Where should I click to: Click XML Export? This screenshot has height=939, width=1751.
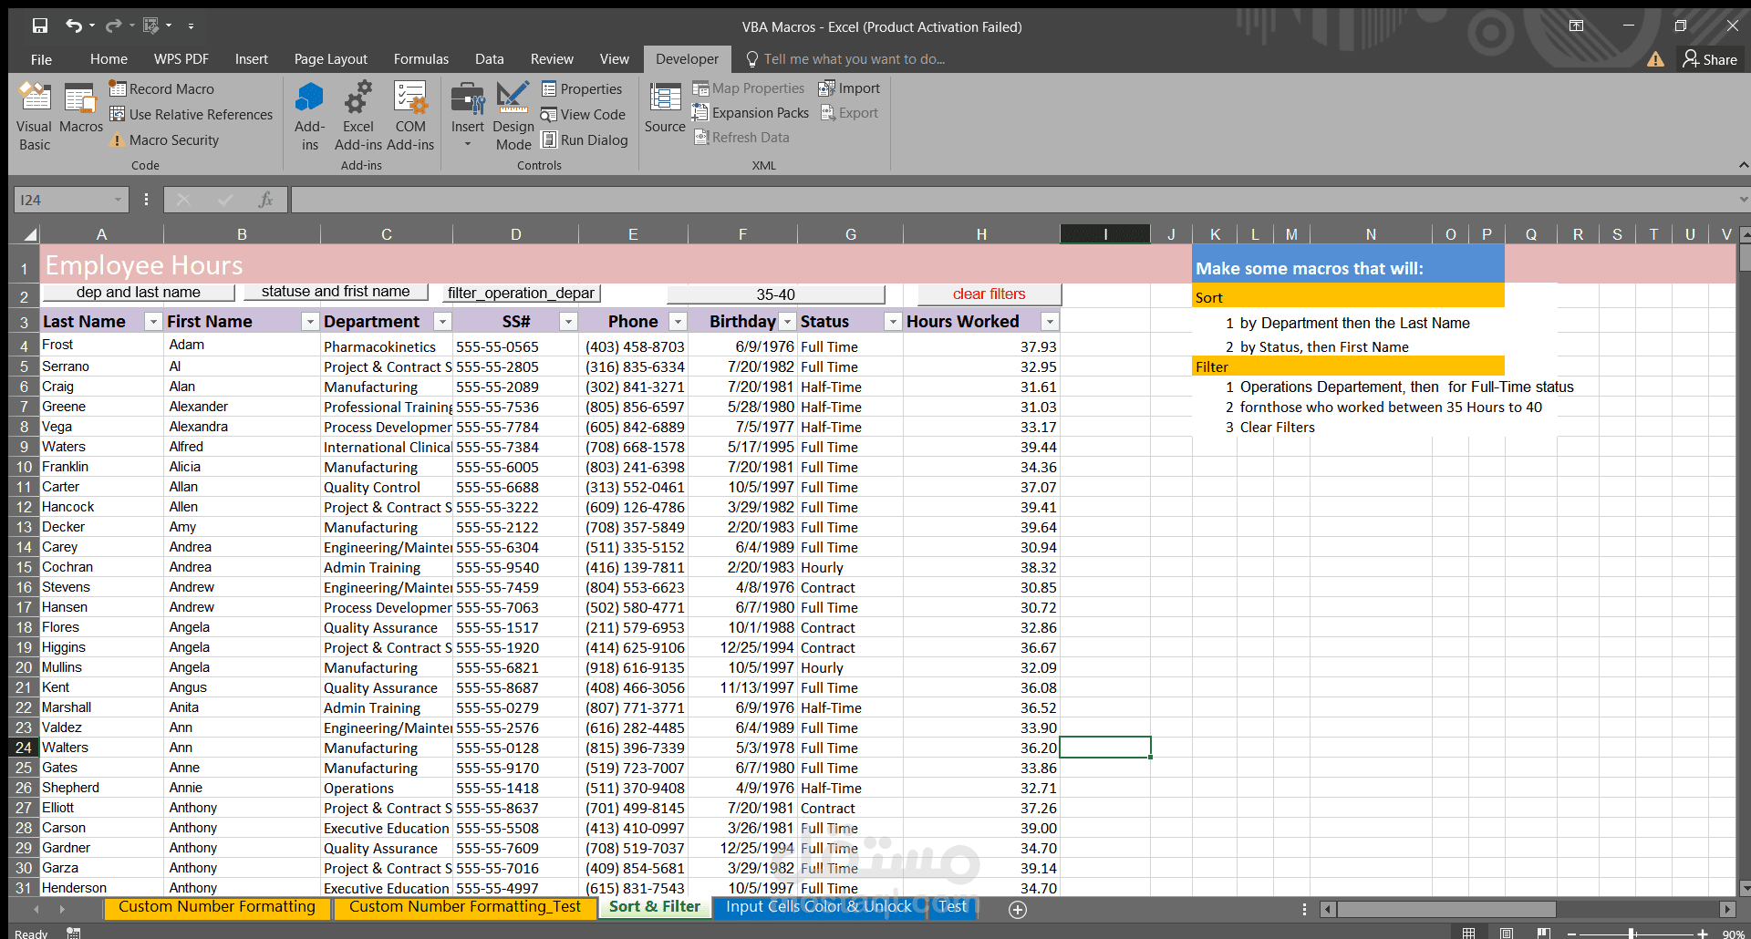coord(849,113)
